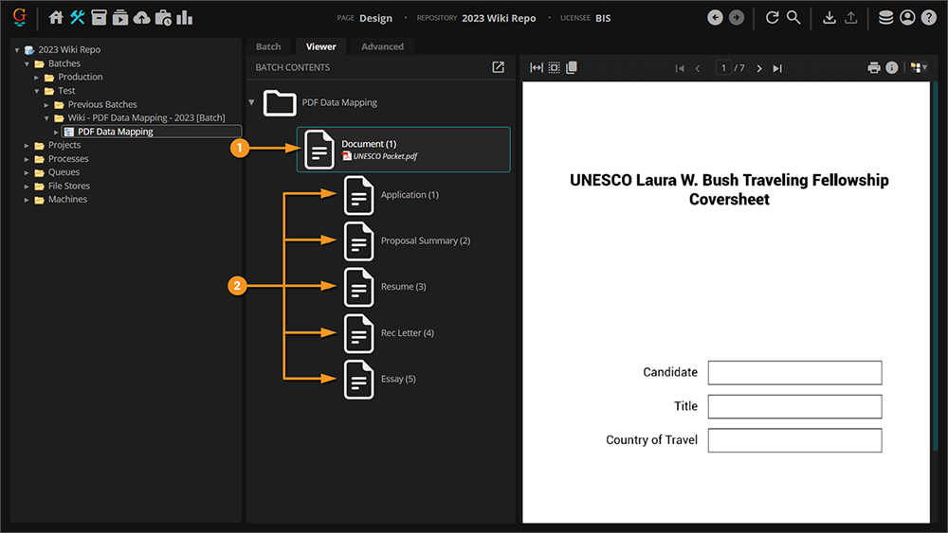Expand the Previous Batches folder
Image resolution: width=948 pixels, height=533 pixels.
click(x=46, y=104)
